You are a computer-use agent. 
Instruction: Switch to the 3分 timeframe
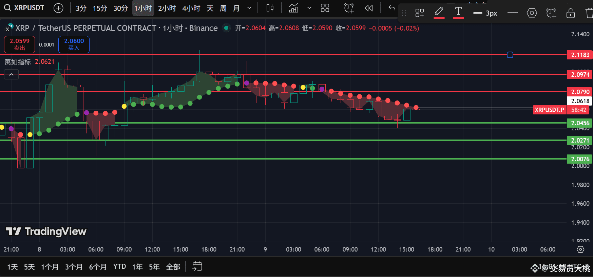coord(81,8)
